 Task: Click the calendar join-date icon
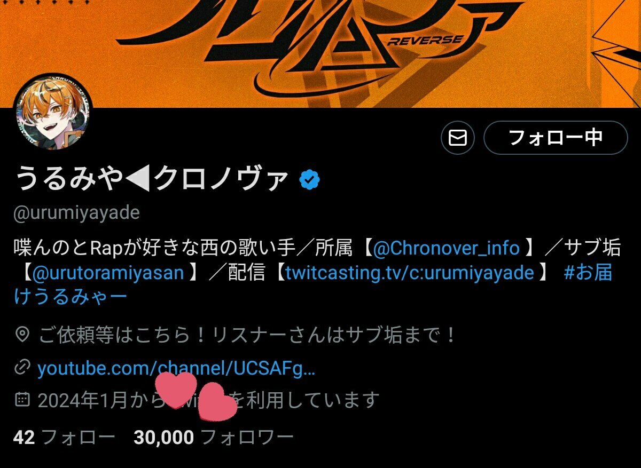coord(22,399)
